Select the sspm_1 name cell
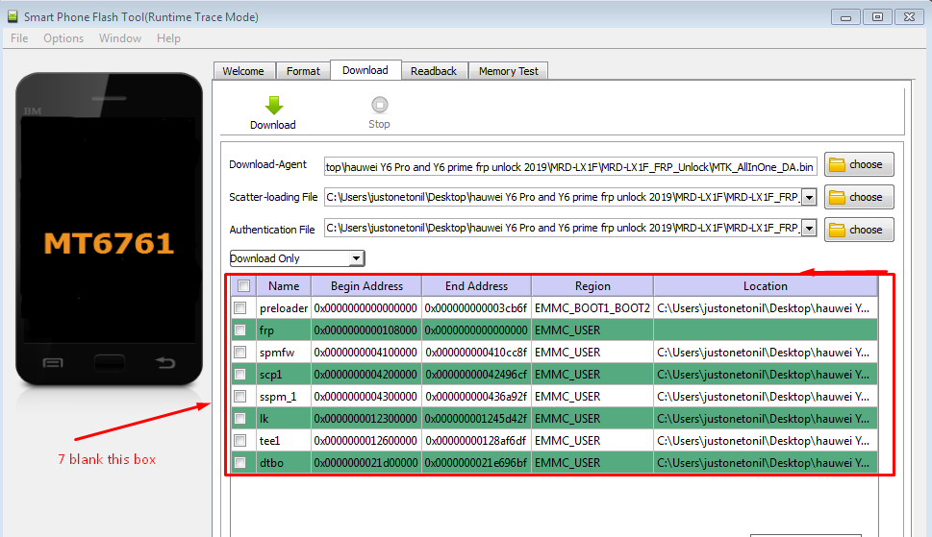Screen dimensions: 932x537 coord(284,397)
